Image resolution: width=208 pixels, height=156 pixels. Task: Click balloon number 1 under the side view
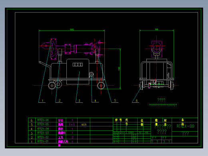click(42, 100)
